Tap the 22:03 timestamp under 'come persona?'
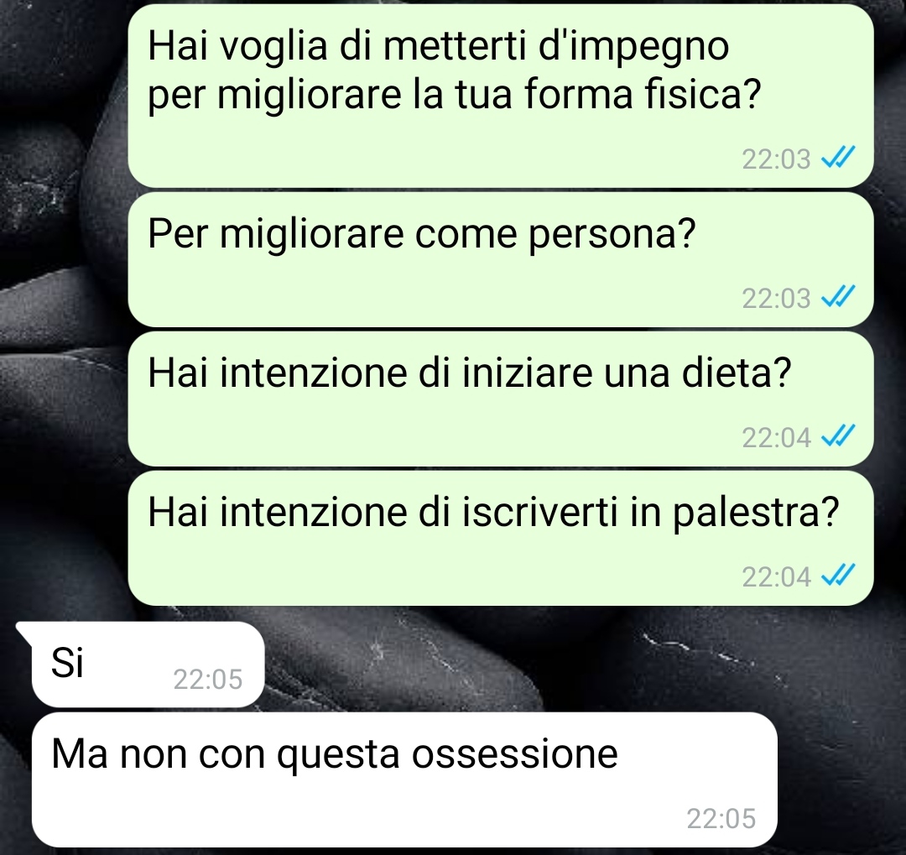The width and height of the screenshot is (906, 855). (776, 299)
